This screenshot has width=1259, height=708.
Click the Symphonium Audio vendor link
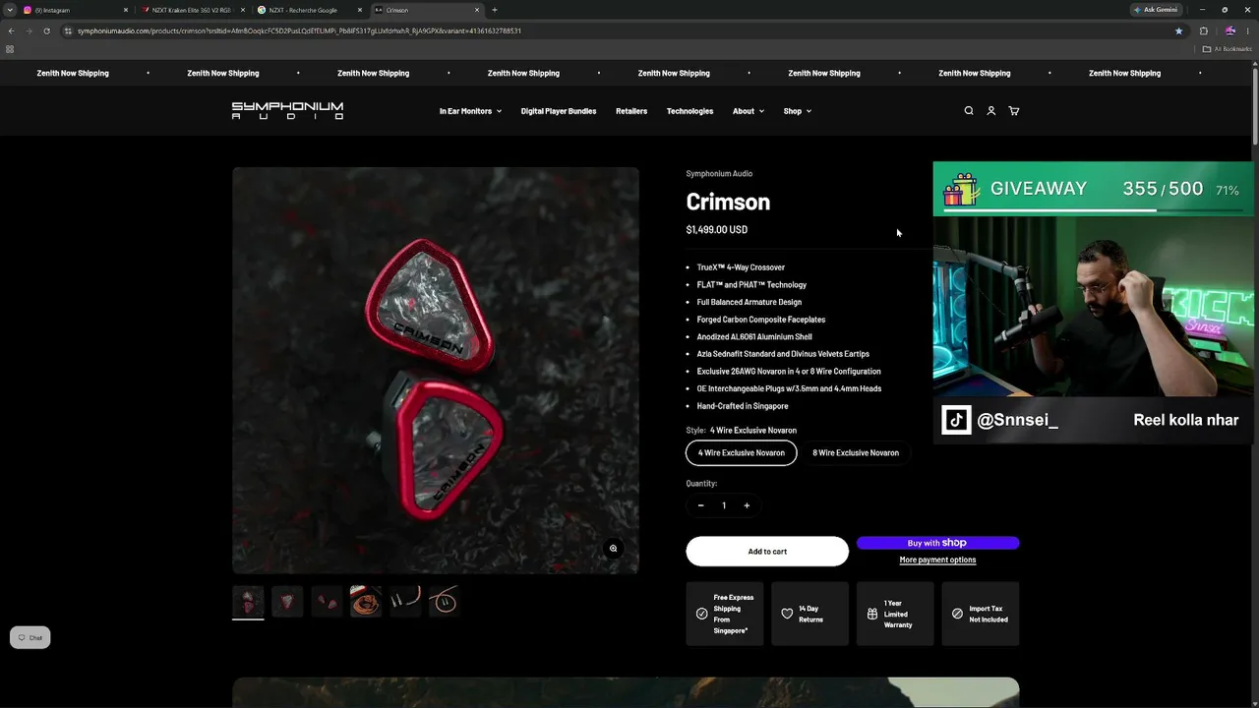[719, 174]
